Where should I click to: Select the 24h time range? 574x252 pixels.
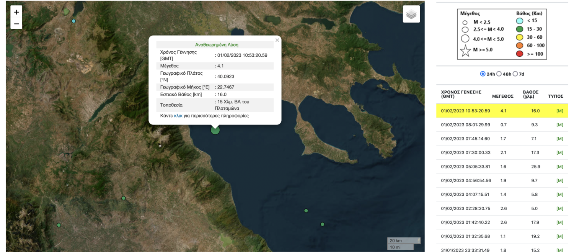click(483, 74)
